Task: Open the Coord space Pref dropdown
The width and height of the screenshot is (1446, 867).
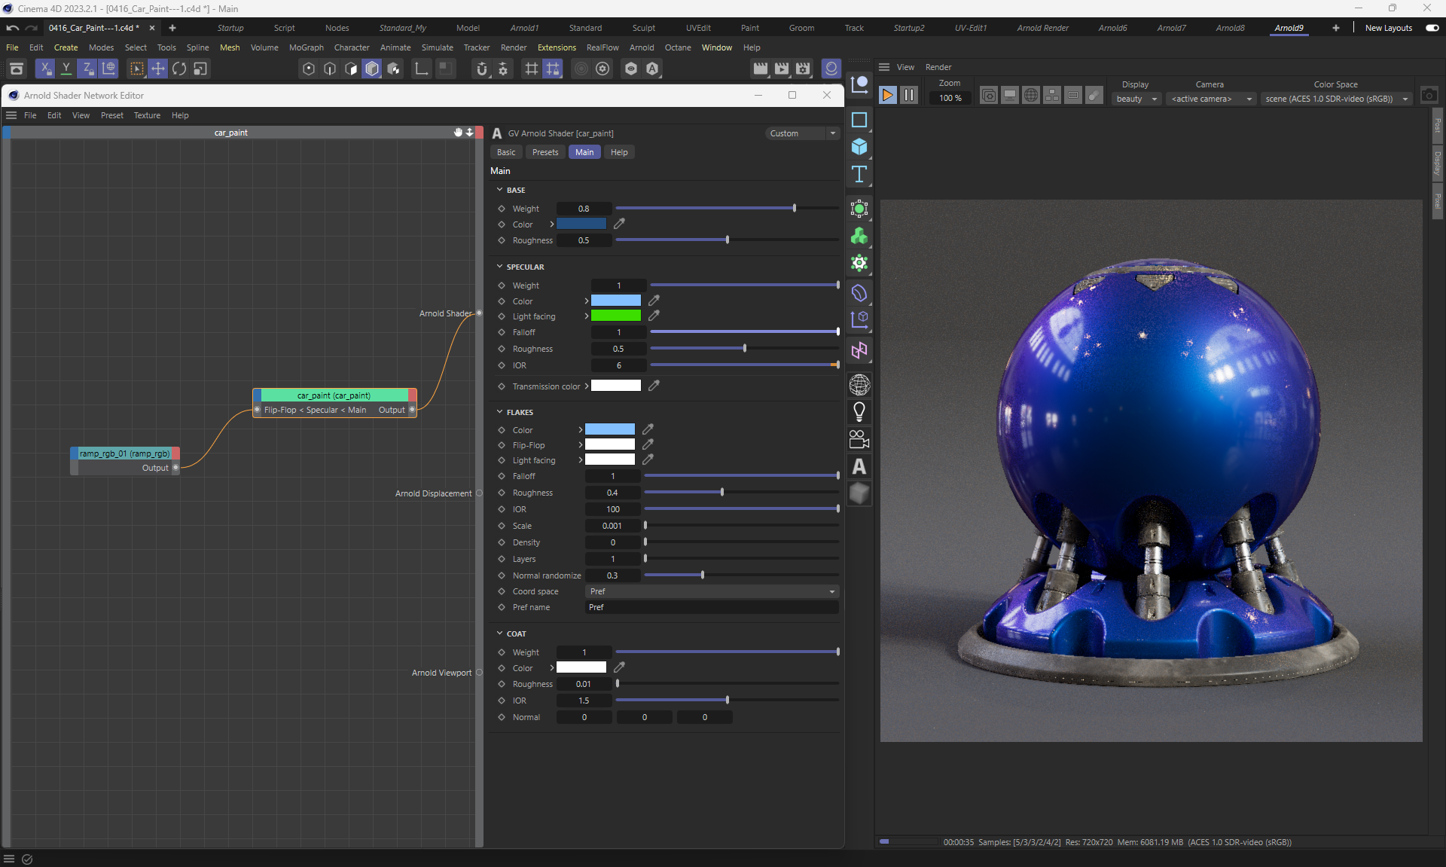Action: pyautogui.click(x=712, y=591)
